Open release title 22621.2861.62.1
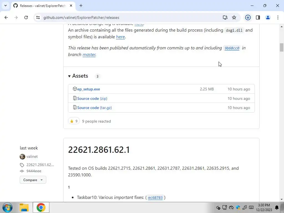This screenshot has width=284, height=213. coord(99,150)
